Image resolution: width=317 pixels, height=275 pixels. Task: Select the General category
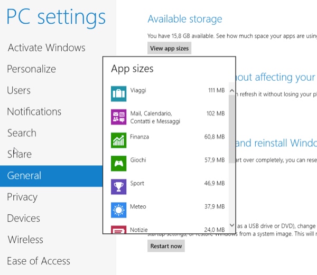tap(51, 176)
